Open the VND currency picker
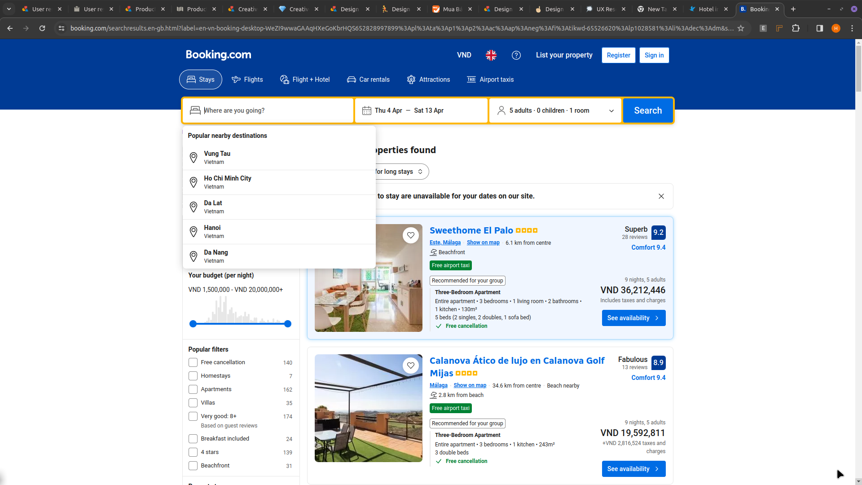This screenshot has height=485, width=862. tap(464, 55)
